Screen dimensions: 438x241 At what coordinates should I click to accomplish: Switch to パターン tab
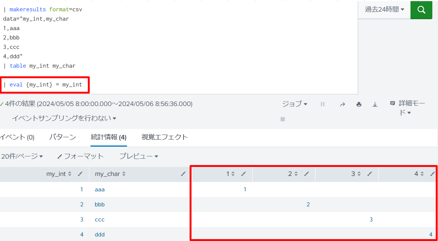pyautogui.click(x=63, y=137)
